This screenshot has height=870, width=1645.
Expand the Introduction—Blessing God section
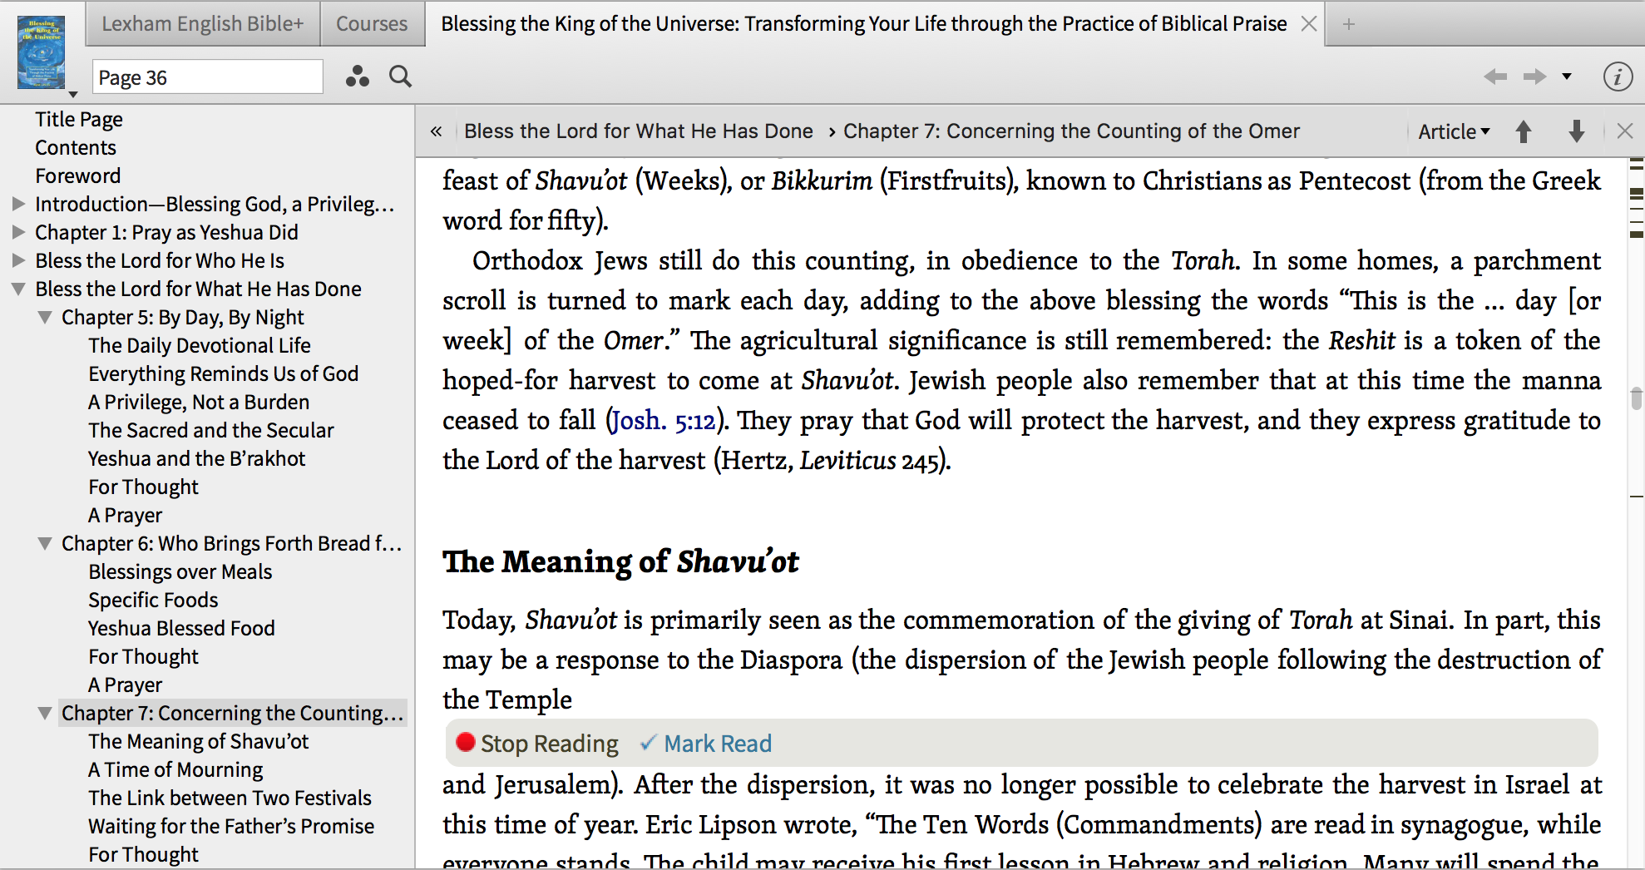[18, 204]
